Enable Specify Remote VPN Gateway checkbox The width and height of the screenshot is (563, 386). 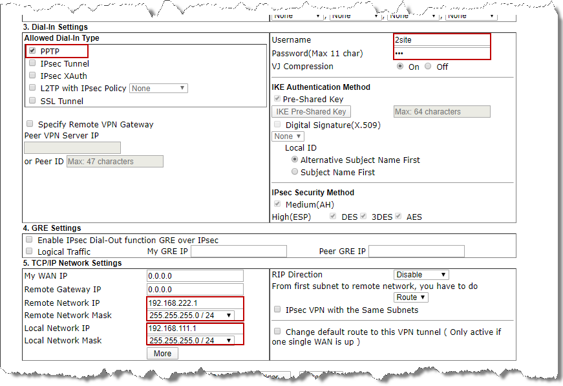(x=30, y=124)
